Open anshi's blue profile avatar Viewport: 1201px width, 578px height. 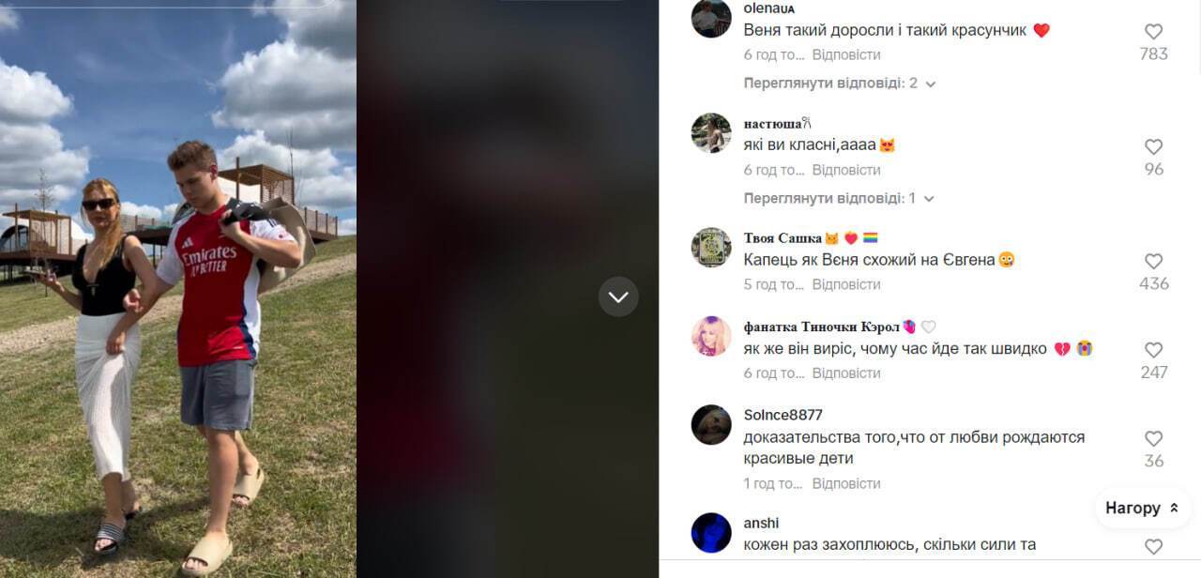[x=711, y=533]
